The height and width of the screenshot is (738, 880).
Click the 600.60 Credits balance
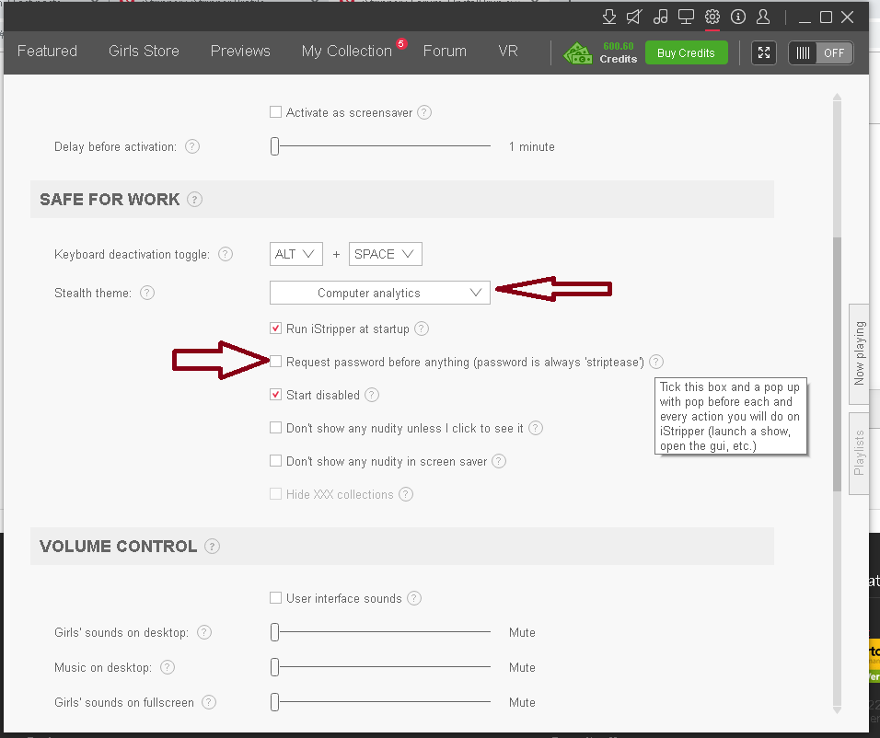tap(619, 52)
